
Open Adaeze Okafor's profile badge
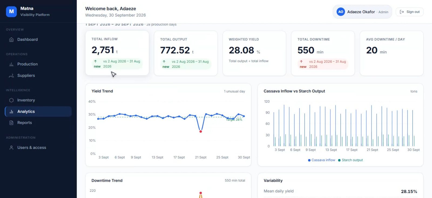[362, 12]
